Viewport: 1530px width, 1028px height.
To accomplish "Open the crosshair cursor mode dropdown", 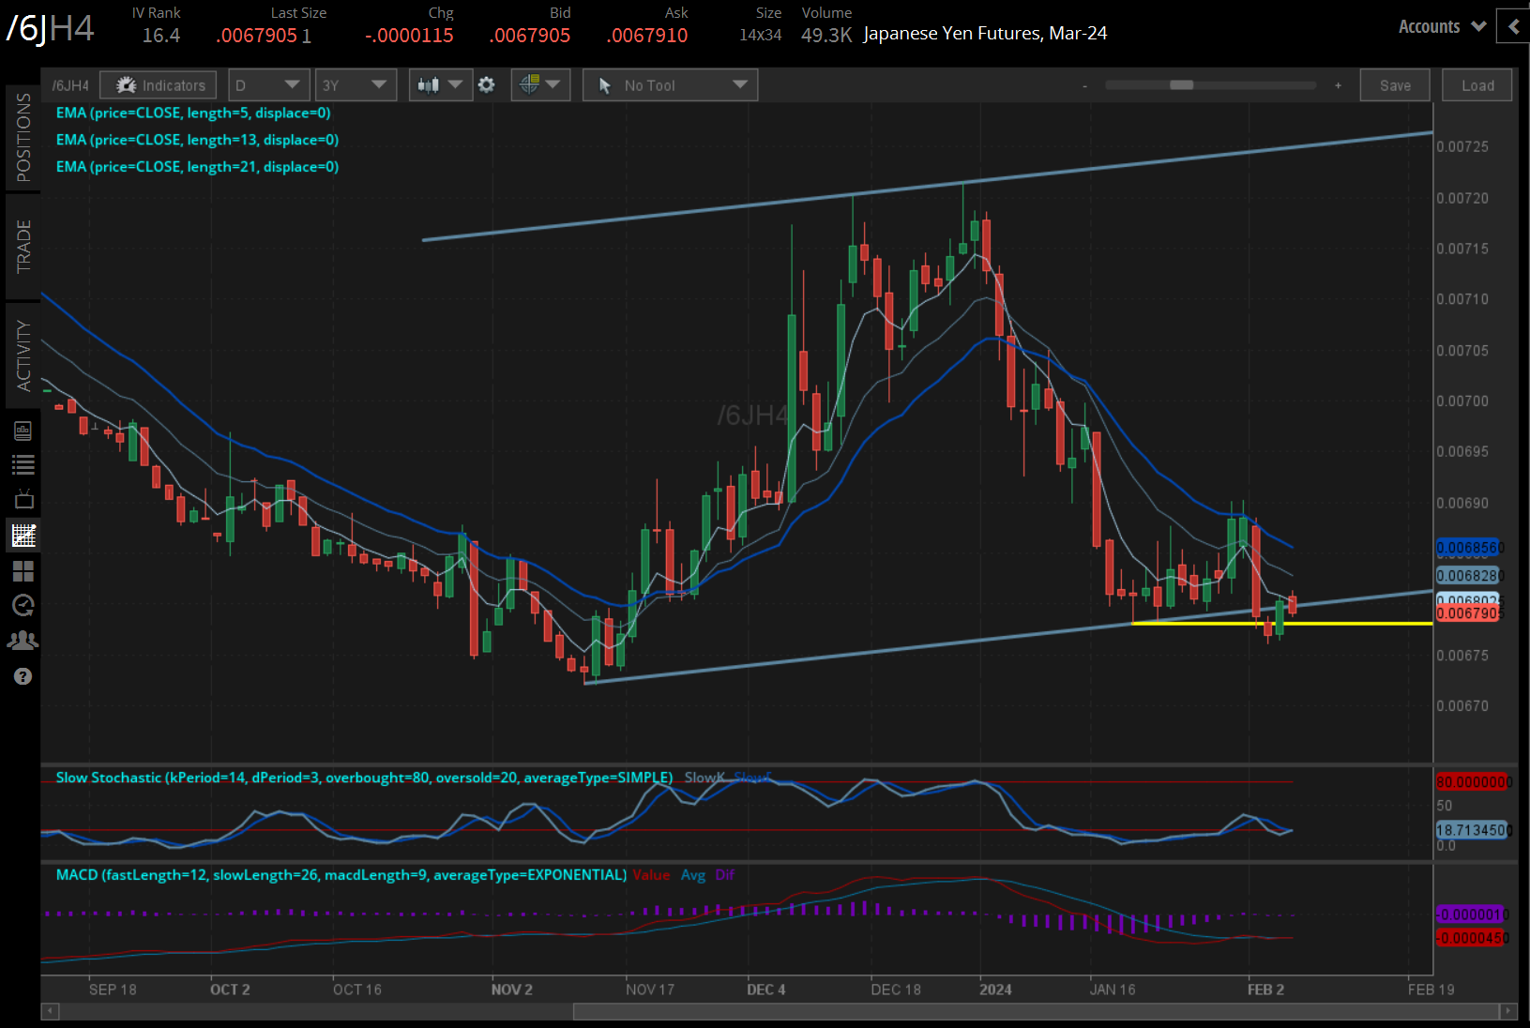I will pos(539,85).
